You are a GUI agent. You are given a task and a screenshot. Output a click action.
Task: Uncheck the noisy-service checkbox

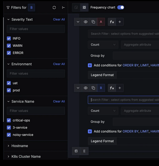[9, 135]
